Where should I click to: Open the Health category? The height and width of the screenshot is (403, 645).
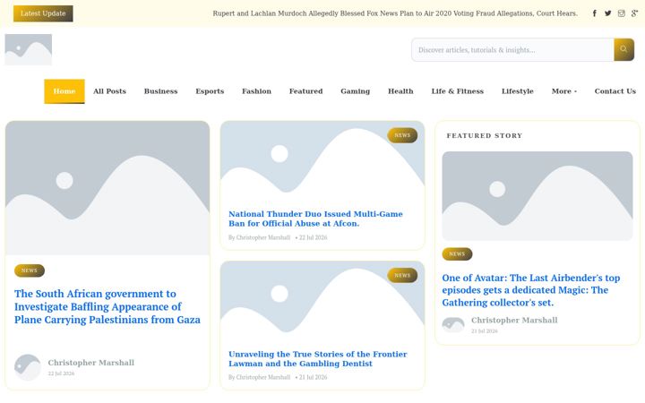[400, 91]
